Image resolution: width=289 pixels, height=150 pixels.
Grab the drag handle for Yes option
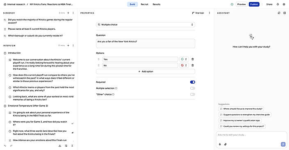tap(99, 59)
